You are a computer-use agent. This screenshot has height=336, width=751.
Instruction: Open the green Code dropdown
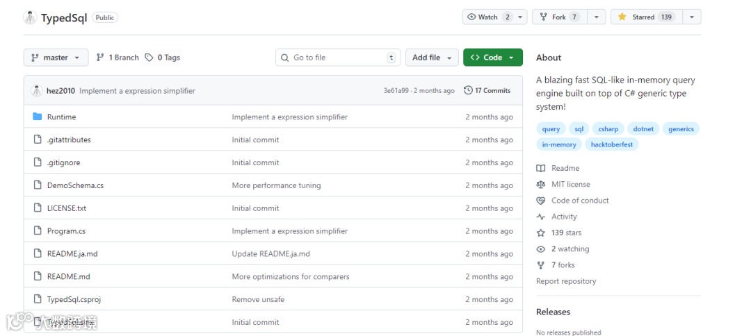492,58
